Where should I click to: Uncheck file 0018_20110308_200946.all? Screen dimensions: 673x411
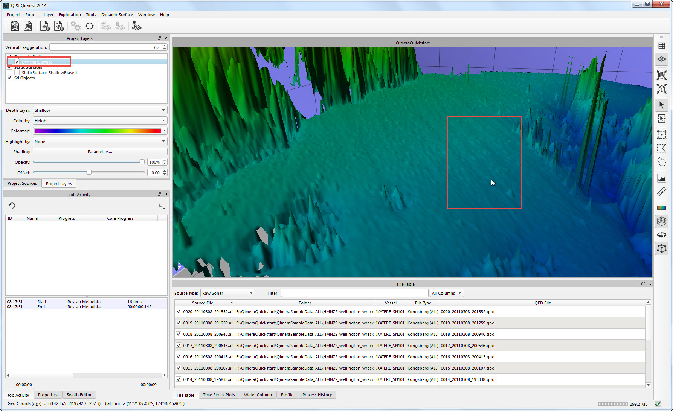click(179, 334)
